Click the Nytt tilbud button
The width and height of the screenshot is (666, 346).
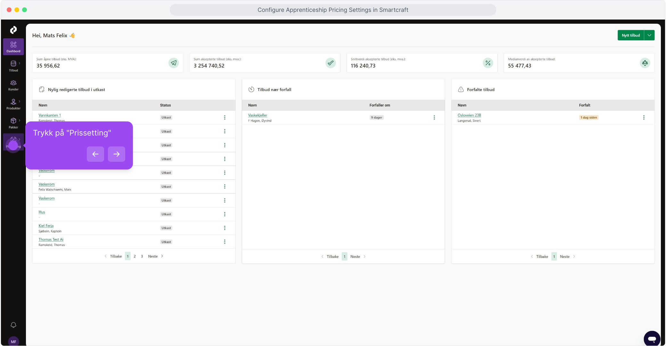(631, 35)
